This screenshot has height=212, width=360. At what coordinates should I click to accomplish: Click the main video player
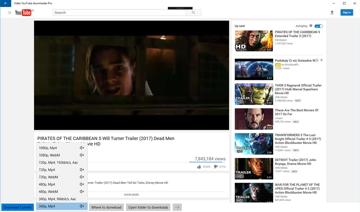coord(131,75)
